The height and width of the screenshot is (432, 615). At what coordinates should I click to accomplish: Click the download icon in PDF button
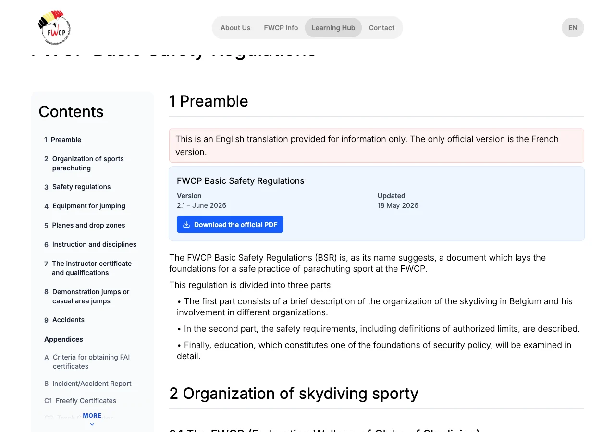coord(186,225)
